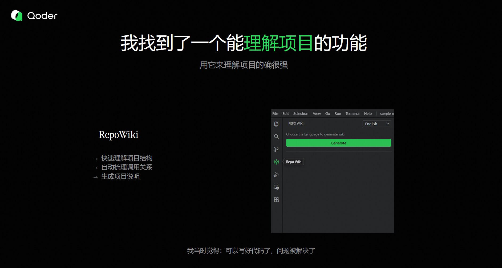Click the green Generate button
Viewport: 502px width, 268px height.
click(x=339, y=143)
